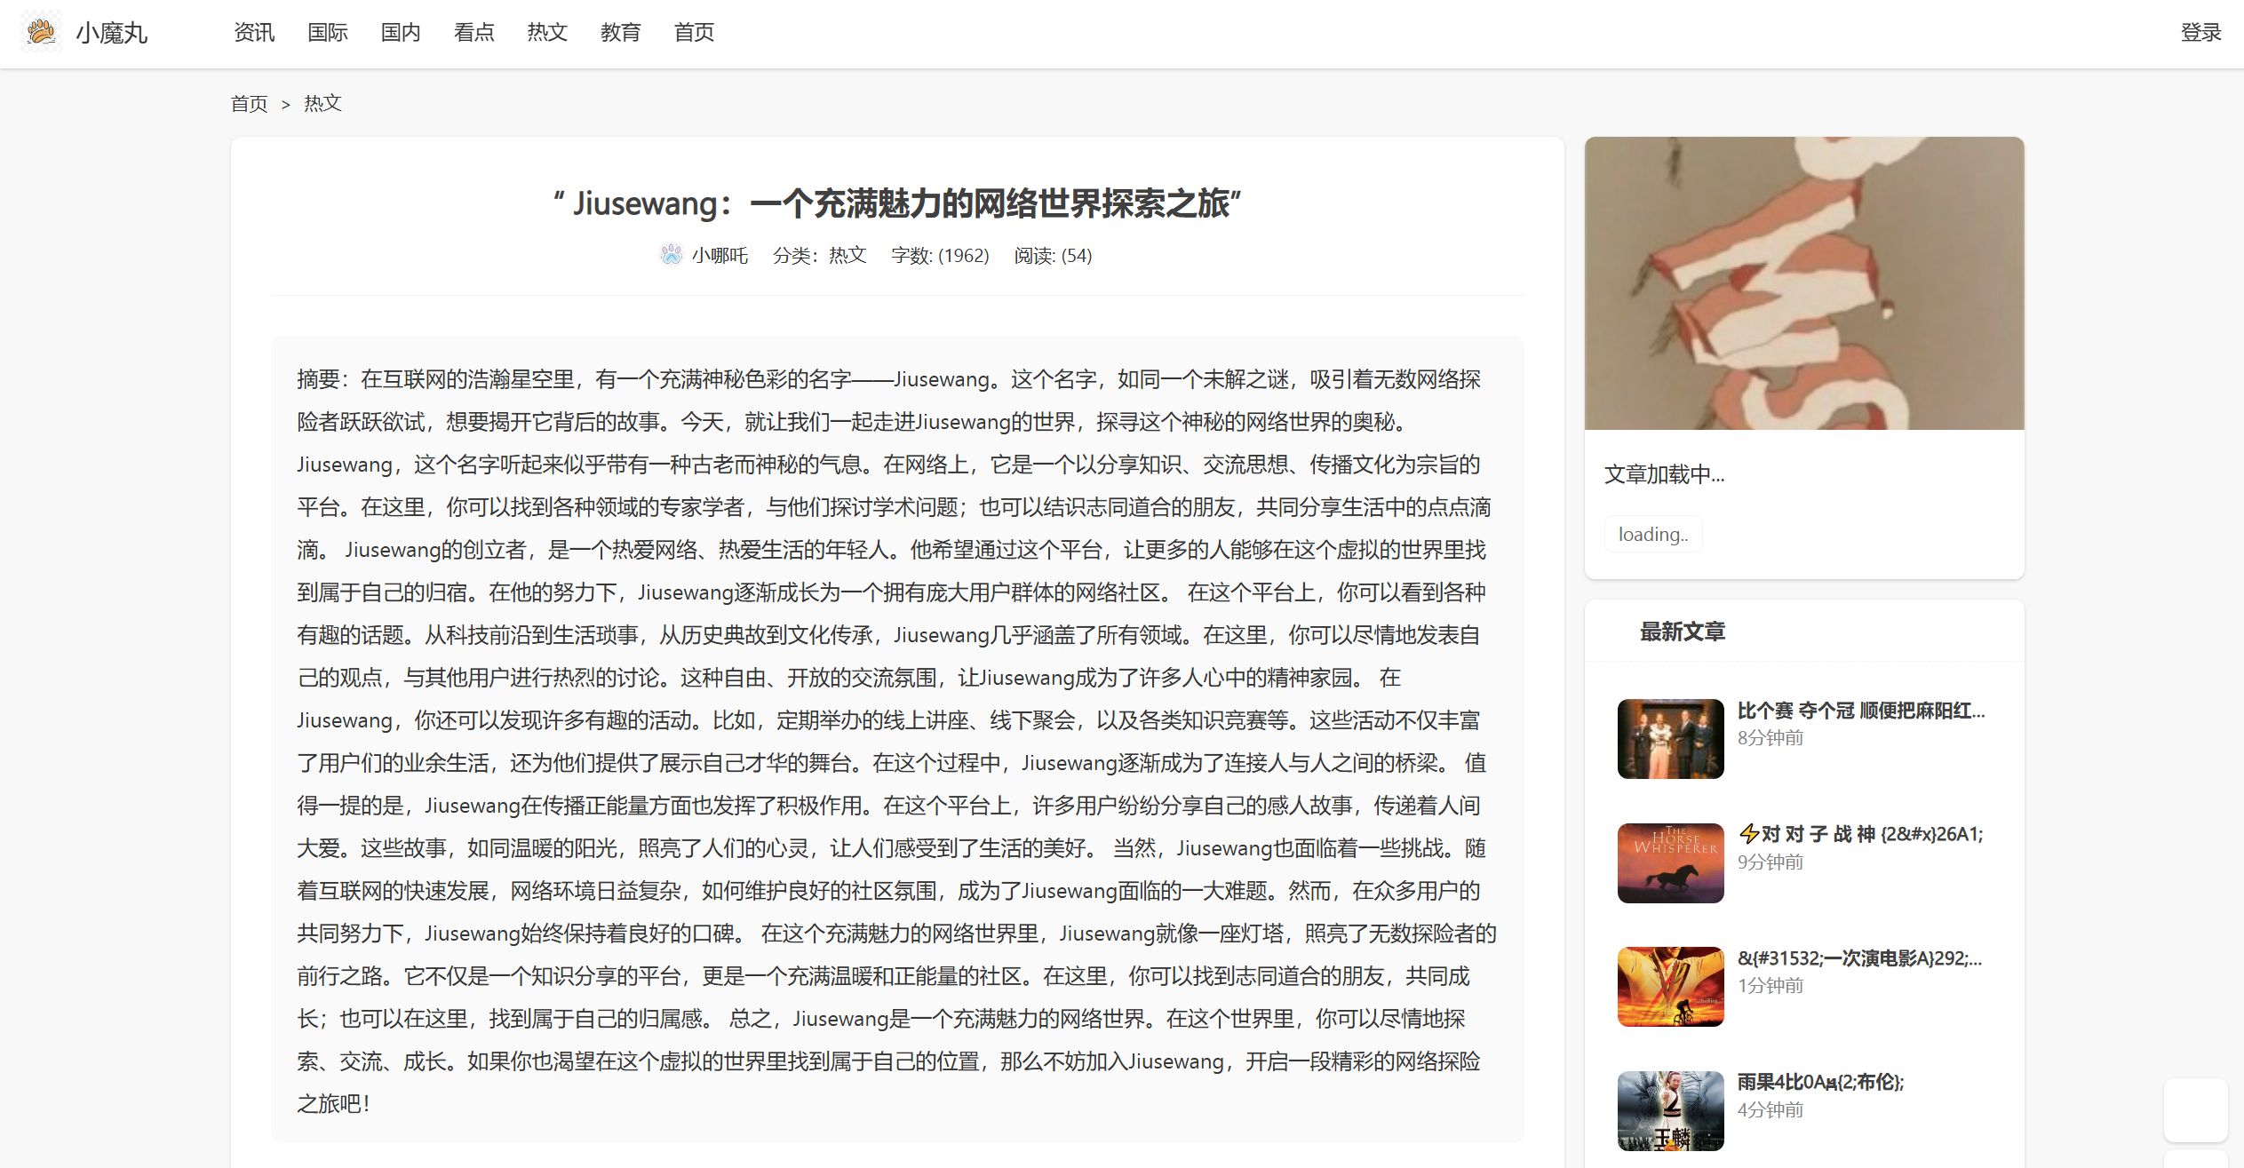This screenshot has width=2244, height=1168.
Task: Click the 4分钟前 timestamp
Action: 1771,1110
